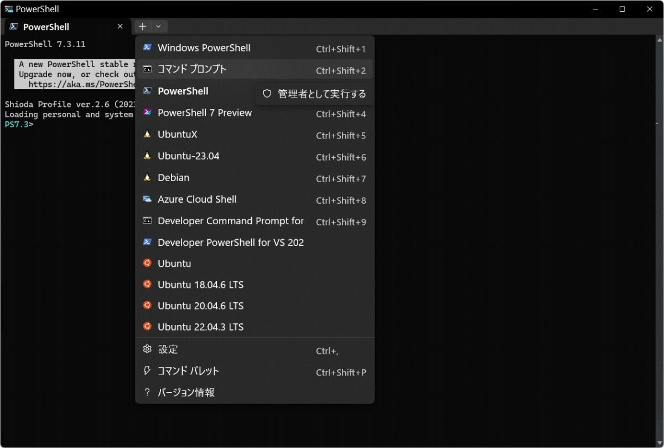Click Ubuntu 20.04.6 LTS logo icon
The image size is (664, 448).
point(147,305)
